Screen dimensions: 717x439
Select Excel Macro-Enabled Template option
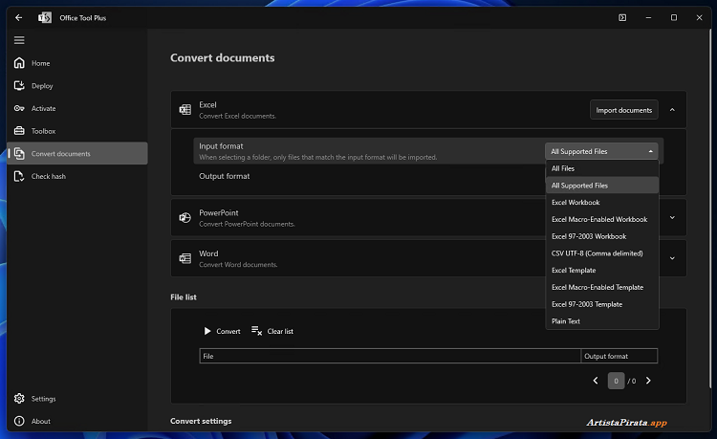click(602, 287)
